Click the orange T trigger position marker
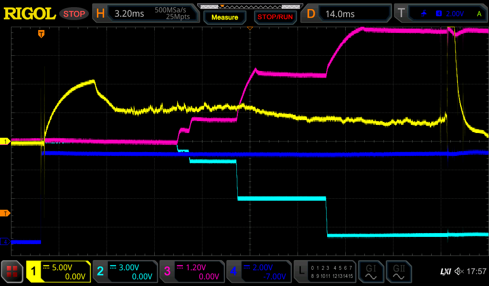The image size is (489, 286). pos(42,34)
